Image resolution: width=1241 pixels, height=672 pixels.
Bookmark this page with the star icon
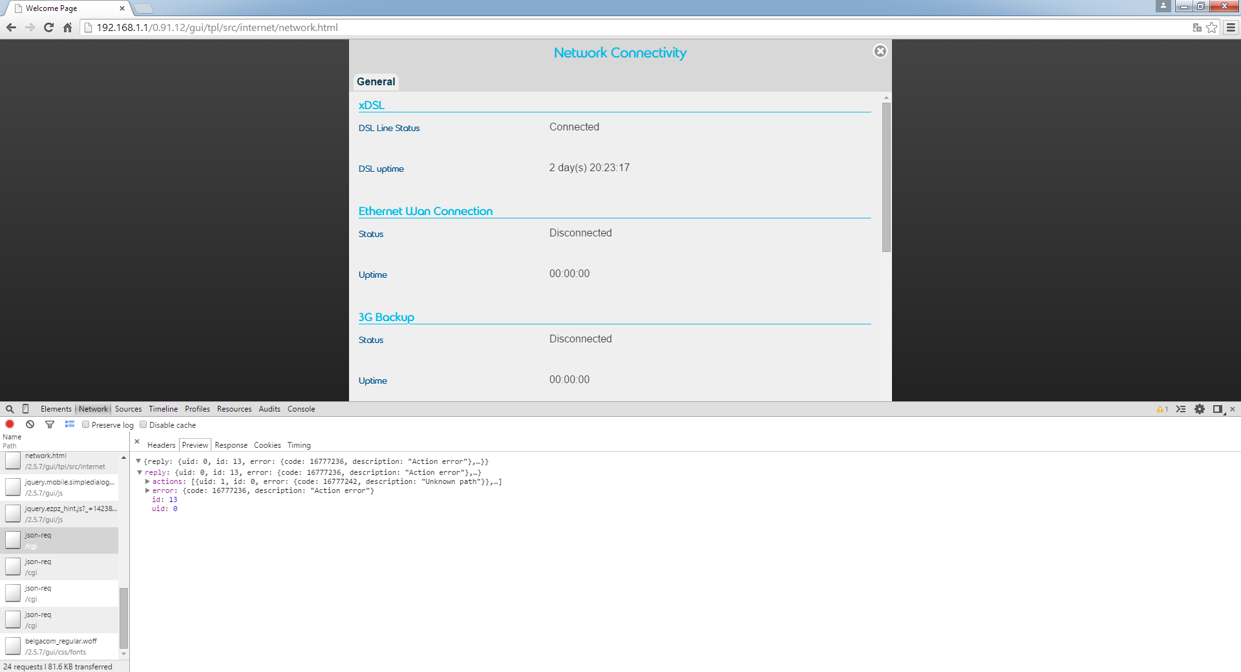tap(1212, 28)
